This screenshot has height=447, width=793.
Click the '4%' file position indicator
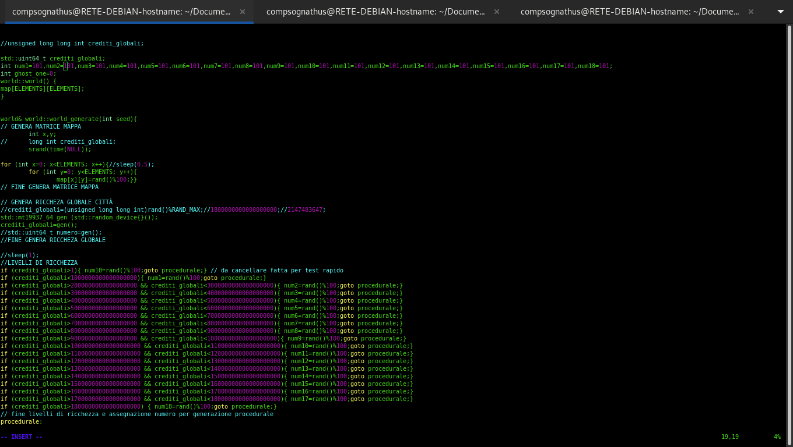pyautogui.click(x=777, y=437)
